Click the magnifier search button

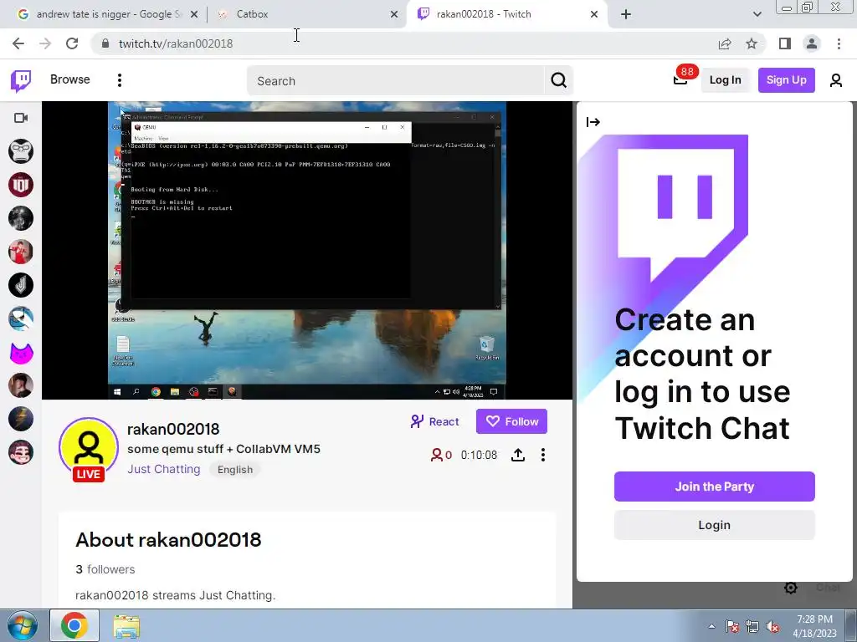(558, 81)
